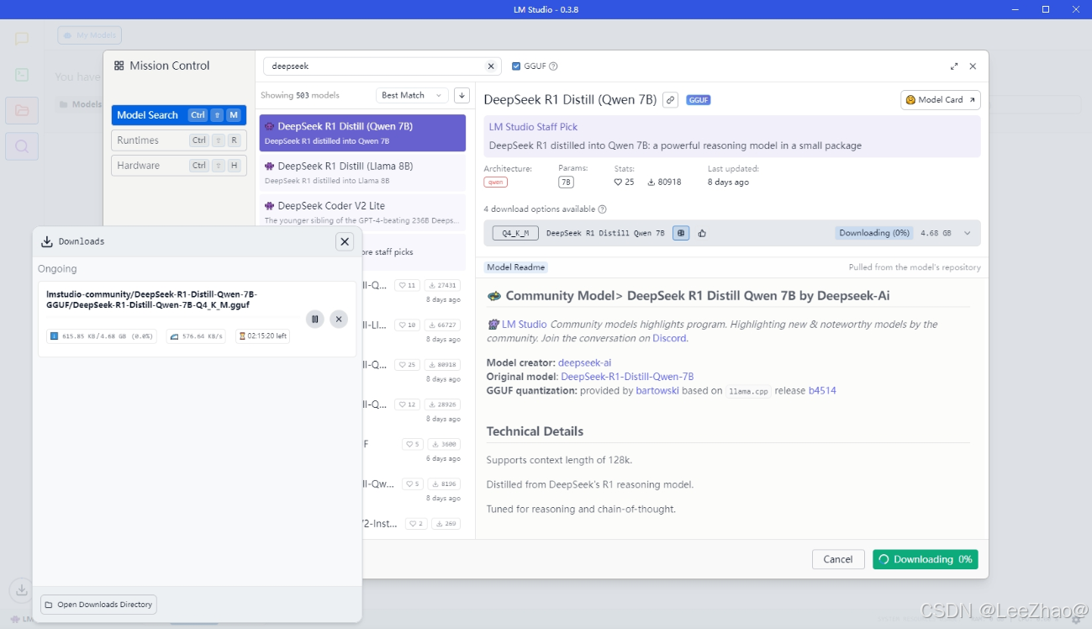Open the Discover magnifier sidebar icon
This screenshot has width=1092, height=629.
tap(22, 146)
